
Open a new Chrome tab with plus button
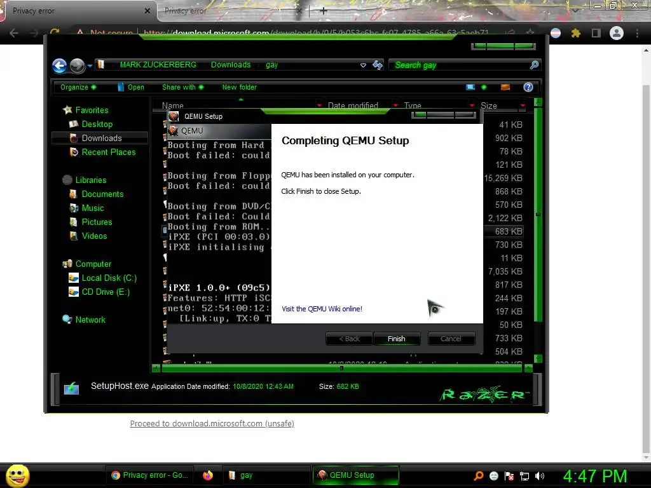[x=324, y=11]
